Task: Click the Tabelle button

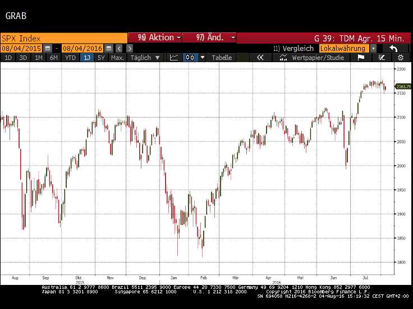Action: click(x=222, y=58)
